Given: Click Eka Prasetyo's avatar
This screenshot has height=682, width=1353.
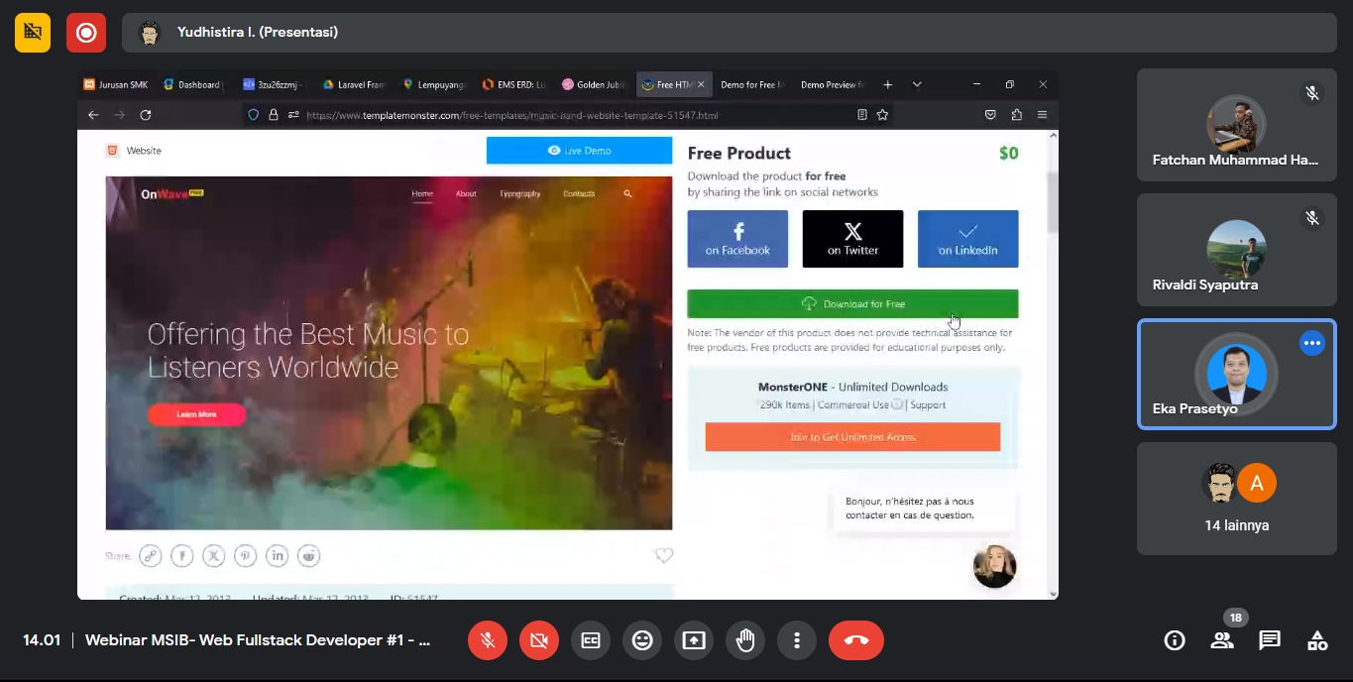Looking at the screenshot, I should tap(1236, 373).
